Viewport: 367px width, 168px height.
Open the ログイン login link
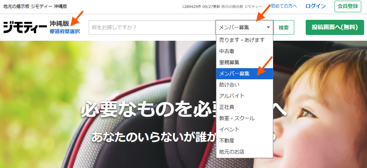tap(315, 6)
